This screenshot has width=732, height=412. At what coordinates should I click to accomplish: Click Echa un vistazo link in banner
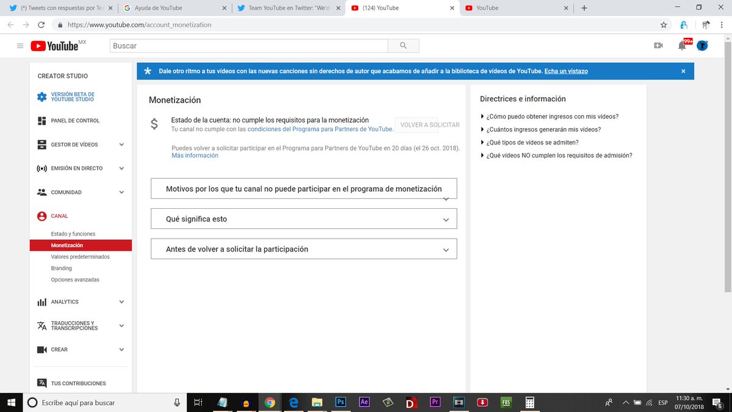click(566, 71)
